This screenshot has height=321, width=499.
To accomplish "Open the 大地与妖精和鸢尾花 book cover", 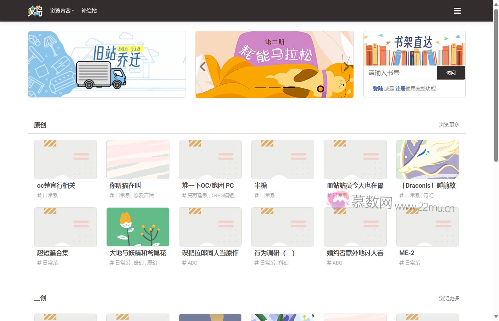I will coord(138,227).
